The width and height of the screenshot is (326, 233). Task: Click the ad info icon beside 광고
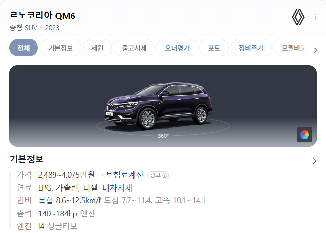click(x=164, y=175)
